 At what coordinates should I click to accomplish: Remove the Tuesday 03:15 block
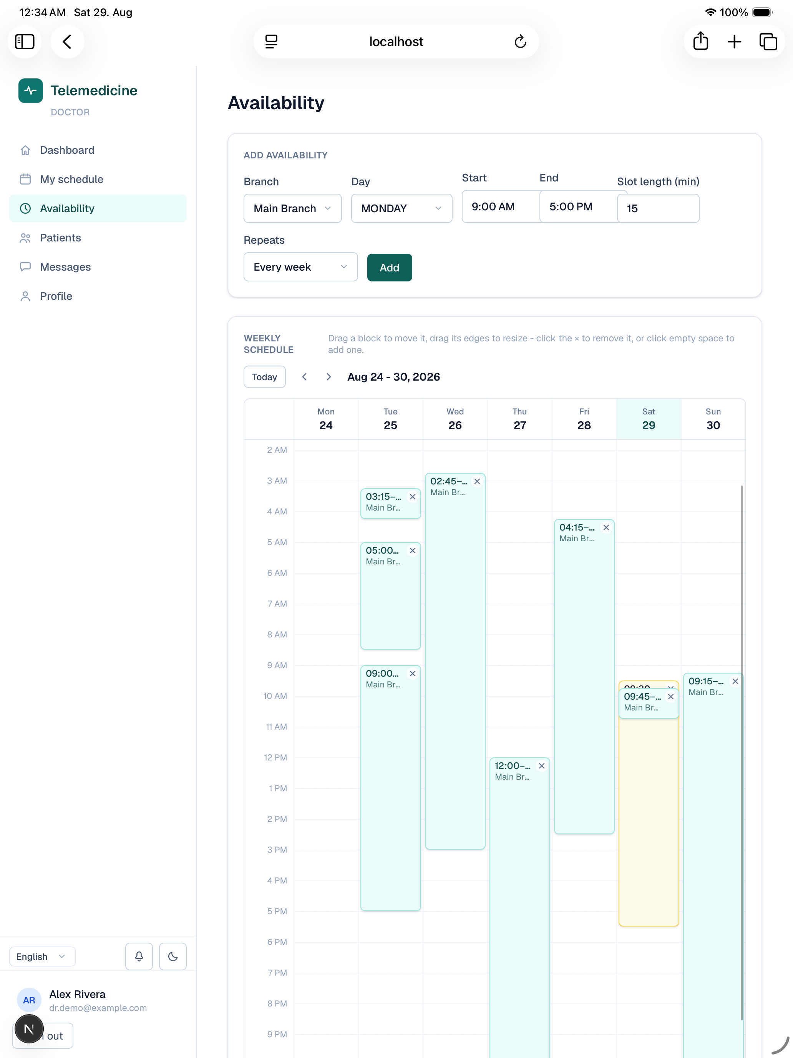pos(413,496)
